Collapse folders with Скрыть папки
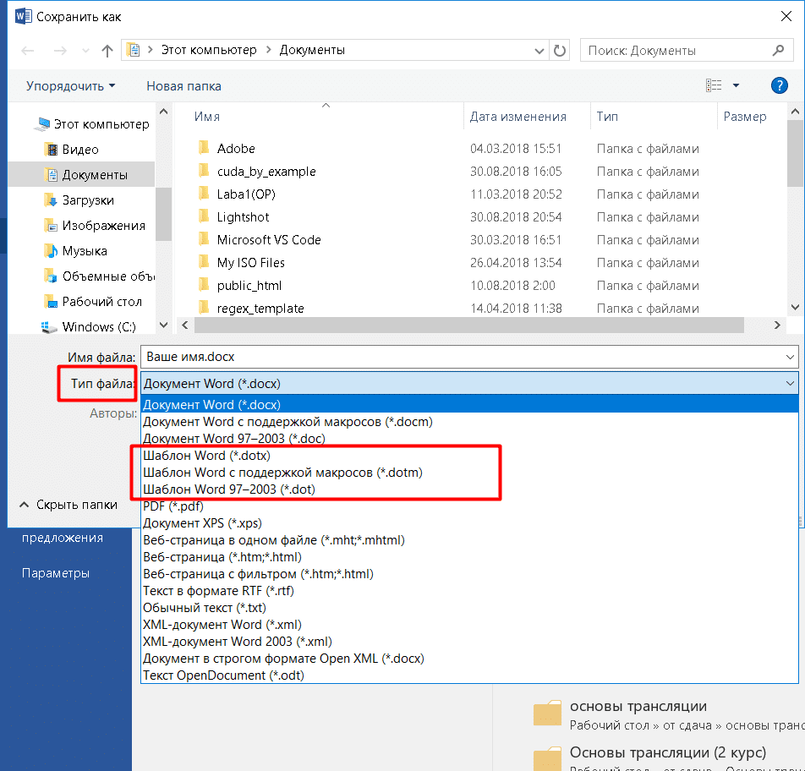This screenshot has width=805, height=771. (69, 505)
